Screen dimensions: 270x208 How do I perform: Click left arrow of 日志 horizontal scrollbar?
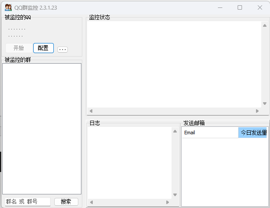point(91,202)
